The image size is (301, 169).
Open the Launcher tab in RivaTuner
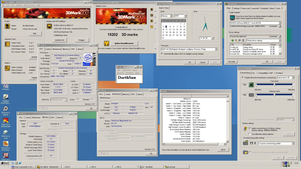(x=255, y=8)
